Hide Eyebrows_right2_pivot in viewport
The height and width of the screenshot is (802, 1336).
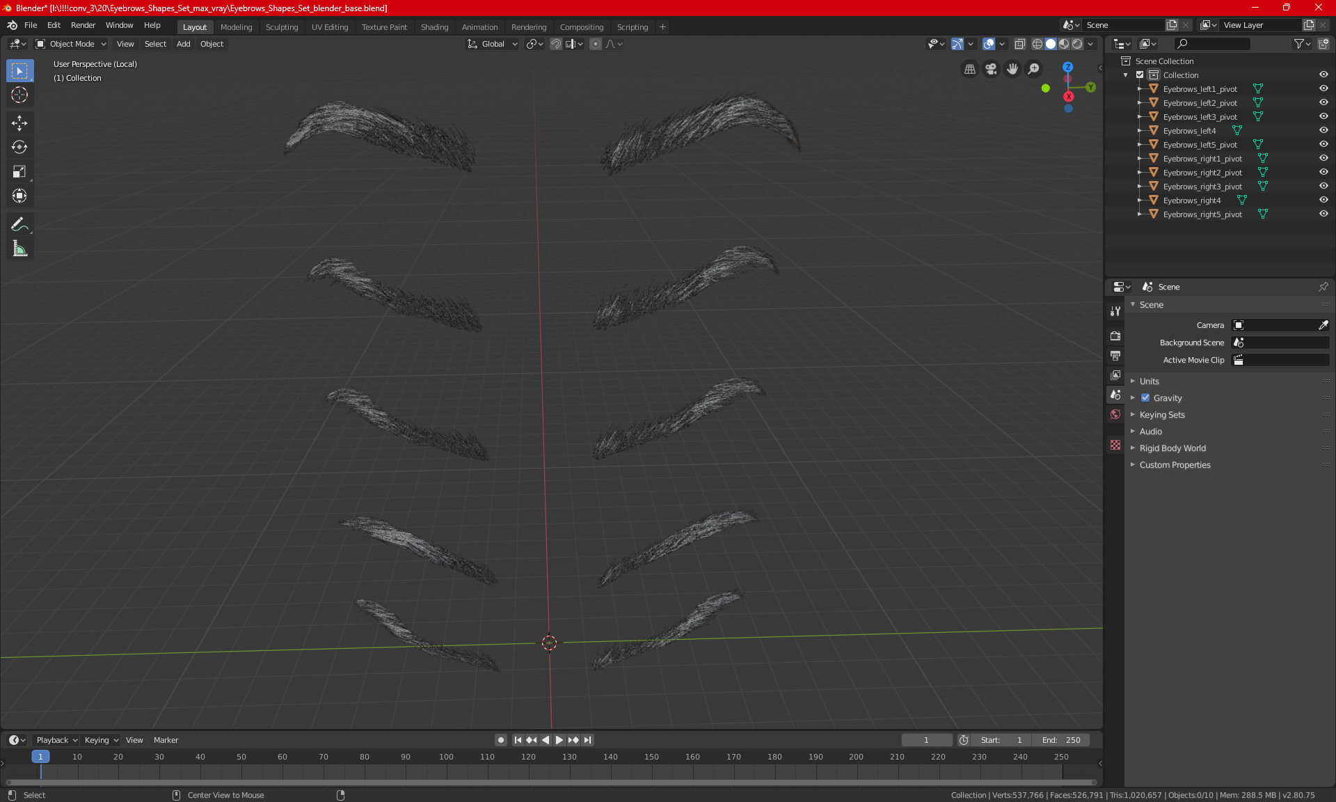coord(1323,173)
